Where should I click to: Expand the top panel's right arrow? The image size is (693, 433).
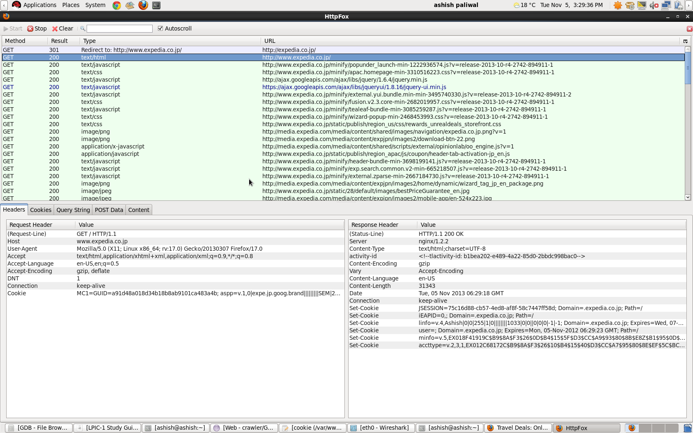[689, 5]
